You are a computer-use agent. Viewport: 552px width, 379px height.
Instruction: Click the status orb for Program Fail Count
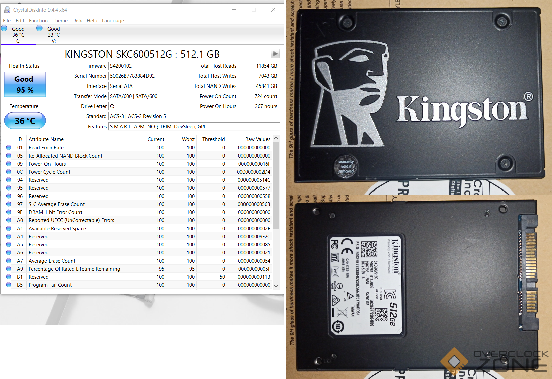click(9, 285)
